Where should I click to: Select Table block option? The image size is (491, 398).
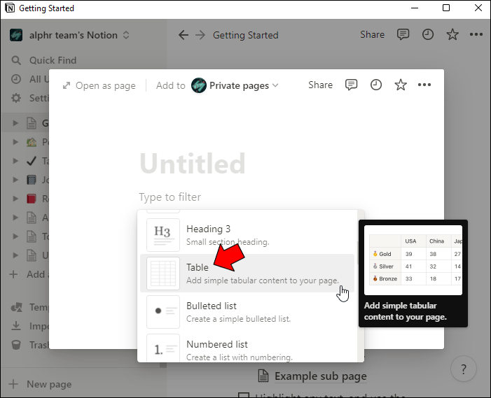point(247,273)
